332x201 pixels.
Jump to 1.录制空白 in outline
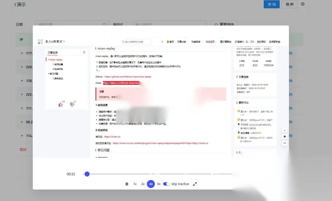[x=57, y=79]
